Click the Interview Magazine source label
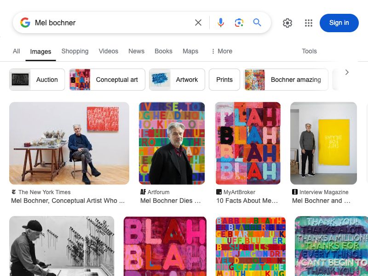The image size is (368, 276). pyautogui.click(x=324, y=192)
